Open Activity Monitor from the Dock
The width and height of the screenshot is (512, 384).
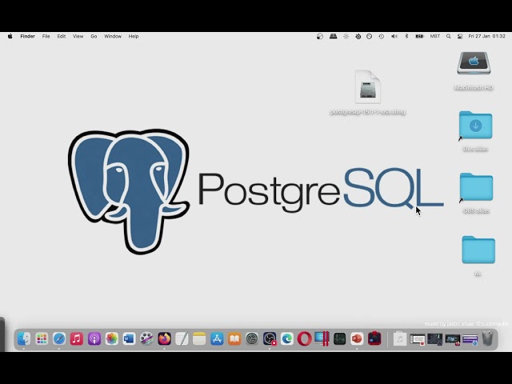click(339, 338)
